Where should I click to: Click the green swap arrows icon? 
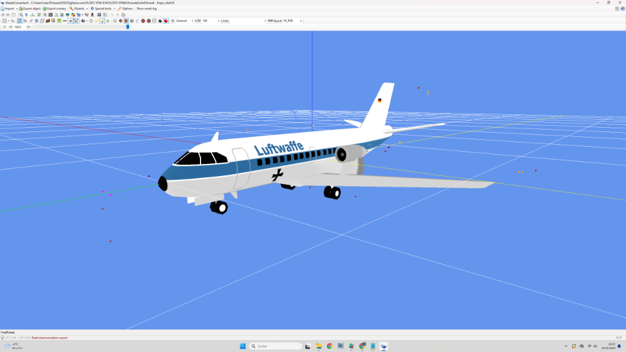click(108, 21)
